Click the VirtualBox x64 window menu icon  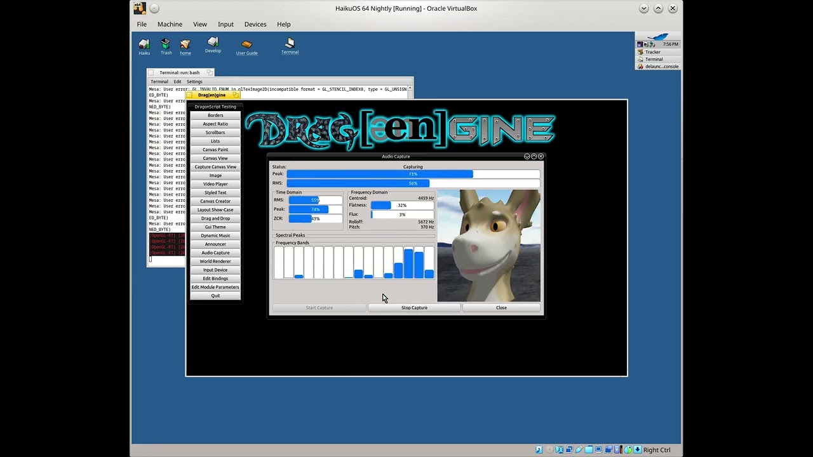140,8
